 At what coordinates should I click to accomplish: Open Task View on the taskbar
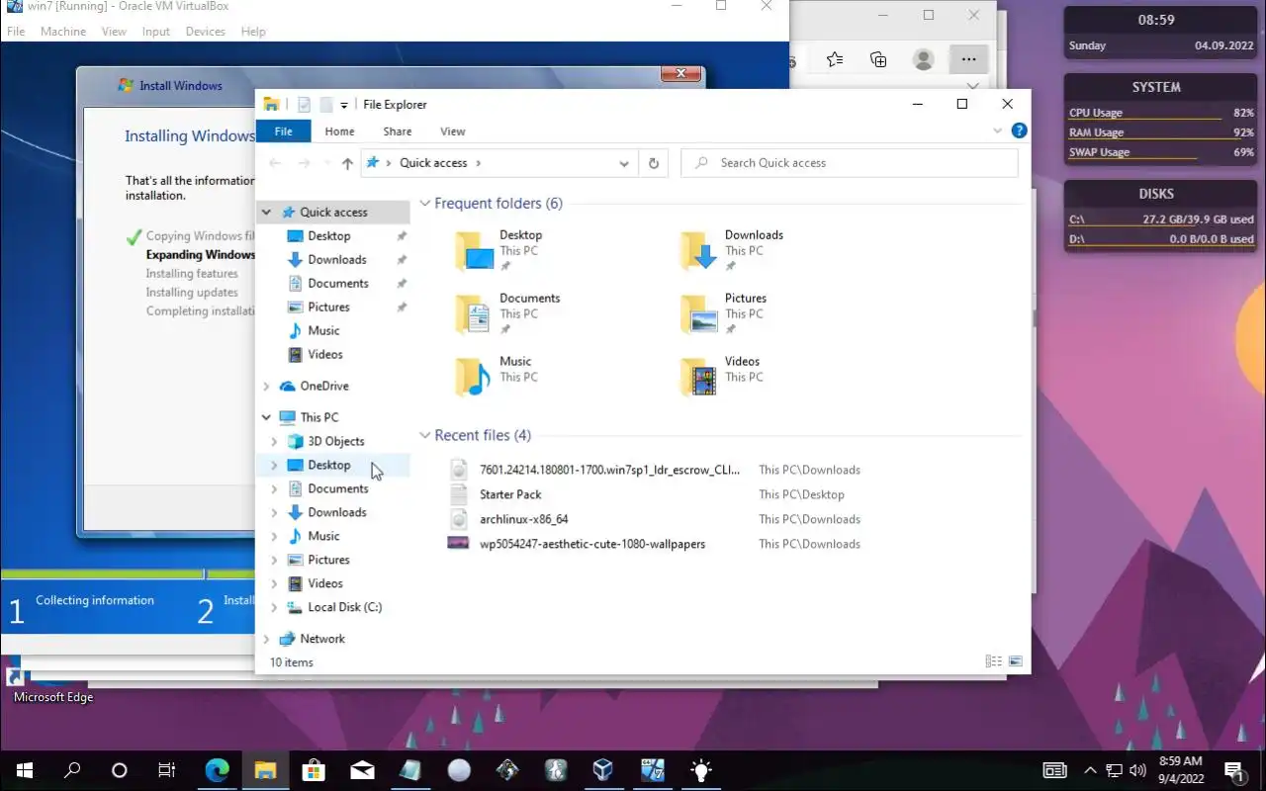pos(167,770)
